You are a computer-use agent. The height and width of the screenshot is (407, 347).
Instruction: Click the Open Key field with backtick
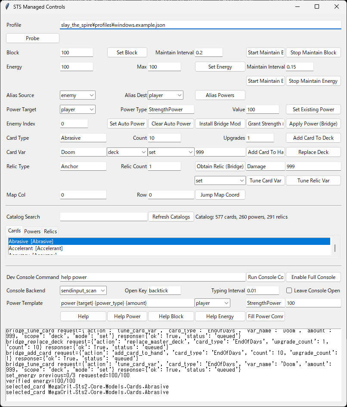pos(164,291)
